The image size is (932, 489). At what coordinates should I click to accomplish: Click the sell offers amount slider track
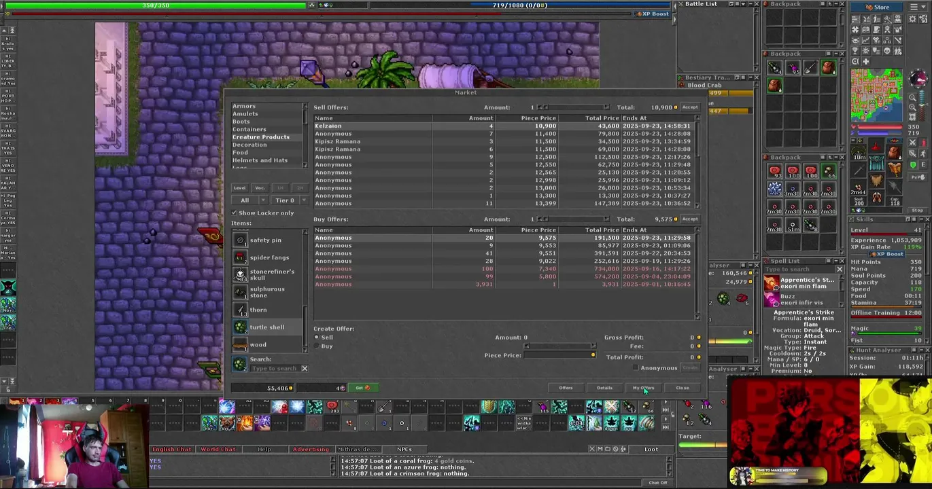click(574, 107)
